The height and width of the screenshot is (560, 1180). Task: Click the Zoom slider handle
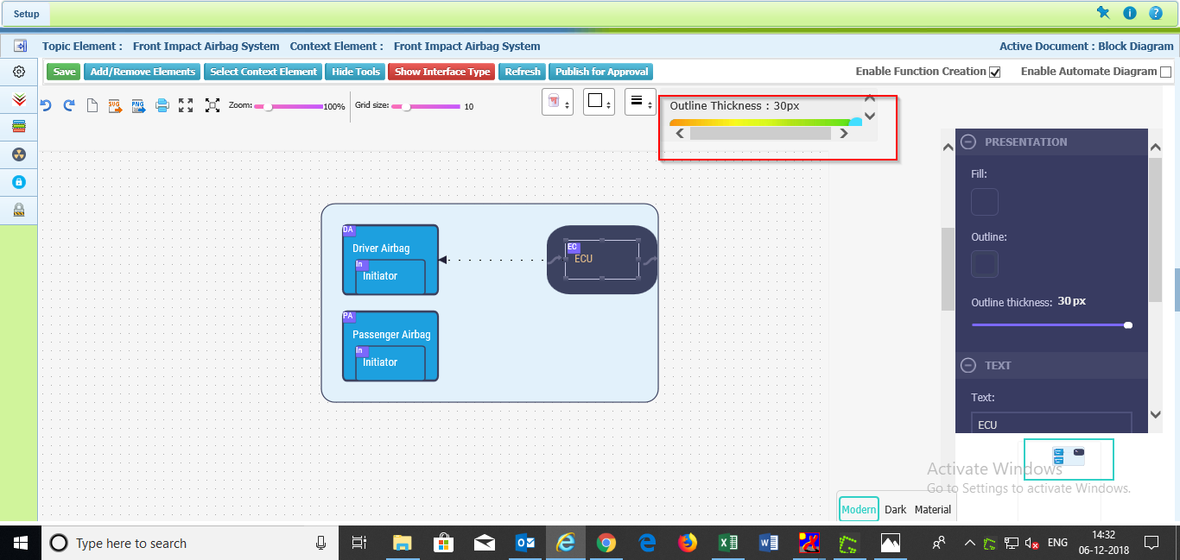click(x=269, y=106)
